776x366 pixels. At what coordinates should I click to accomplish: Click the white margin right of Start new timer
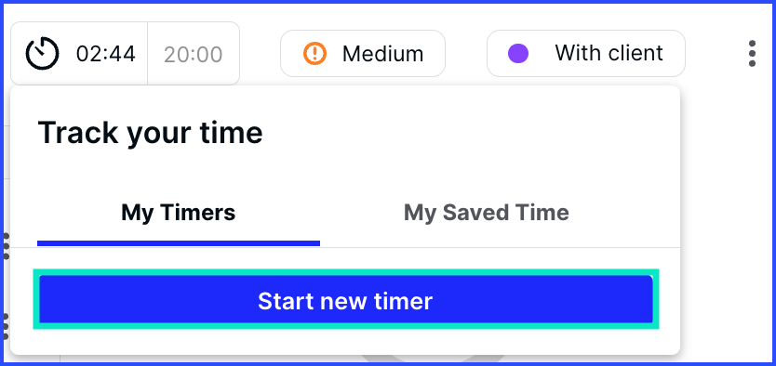pyautogui.click(x=669, y=300)
